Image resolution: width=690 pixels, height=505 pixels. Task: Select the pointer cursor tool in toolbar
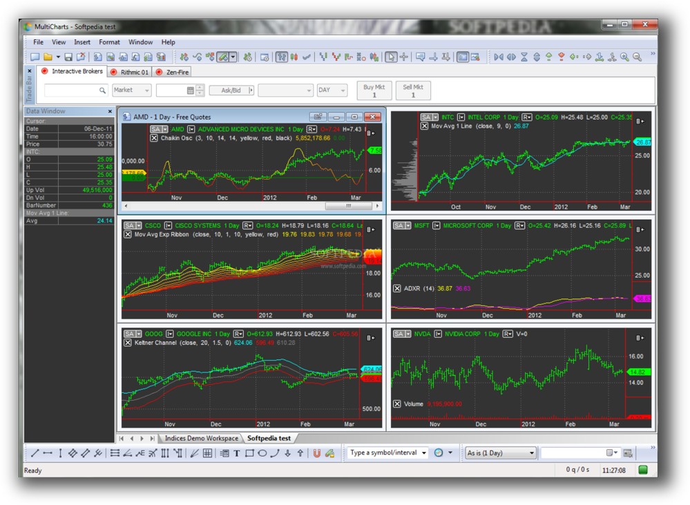tap(391, 57)
